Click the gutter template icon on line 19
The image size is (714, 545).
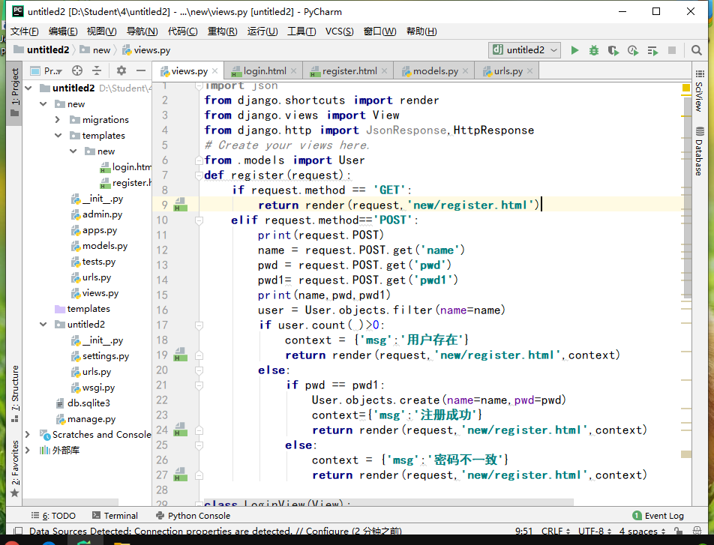coord(180,355)
